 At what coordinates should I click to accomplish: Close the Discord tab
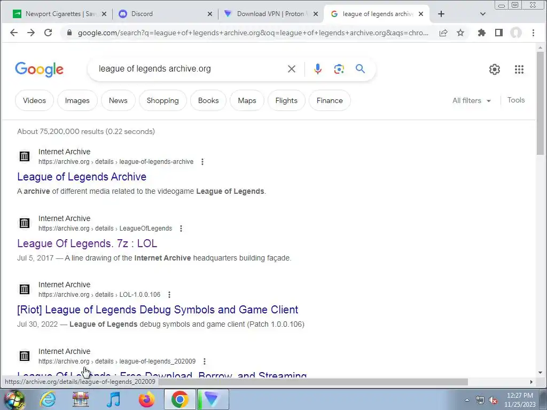[209, 14]
